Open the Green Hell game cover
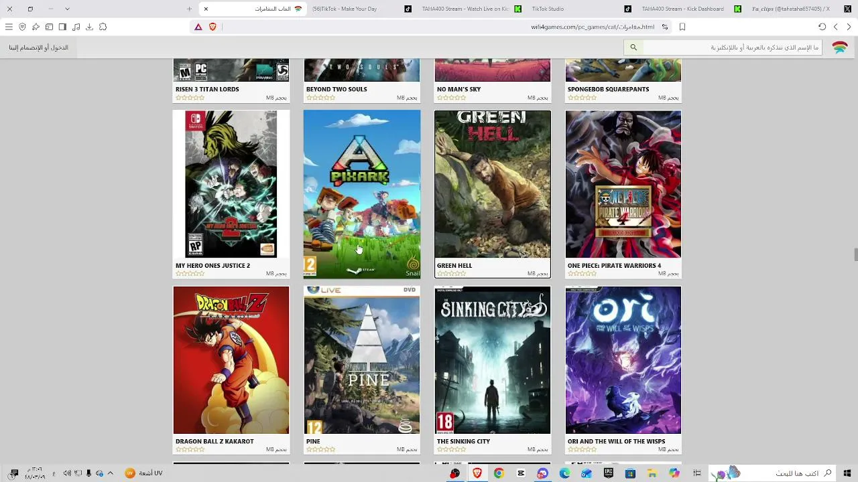 click(x=493, y=184)
